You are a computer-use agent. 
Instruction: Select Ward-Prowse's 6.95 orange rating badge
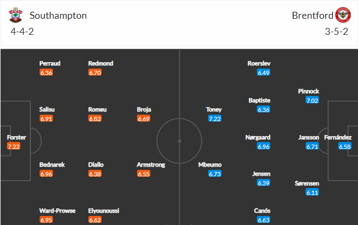tap(47, 220)
